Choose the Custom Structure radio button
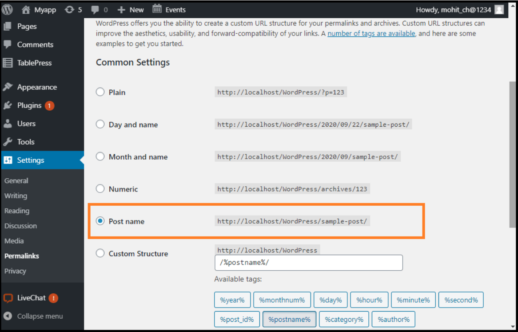Viewport: 518px width, 332px height. [x=100, y=253]
